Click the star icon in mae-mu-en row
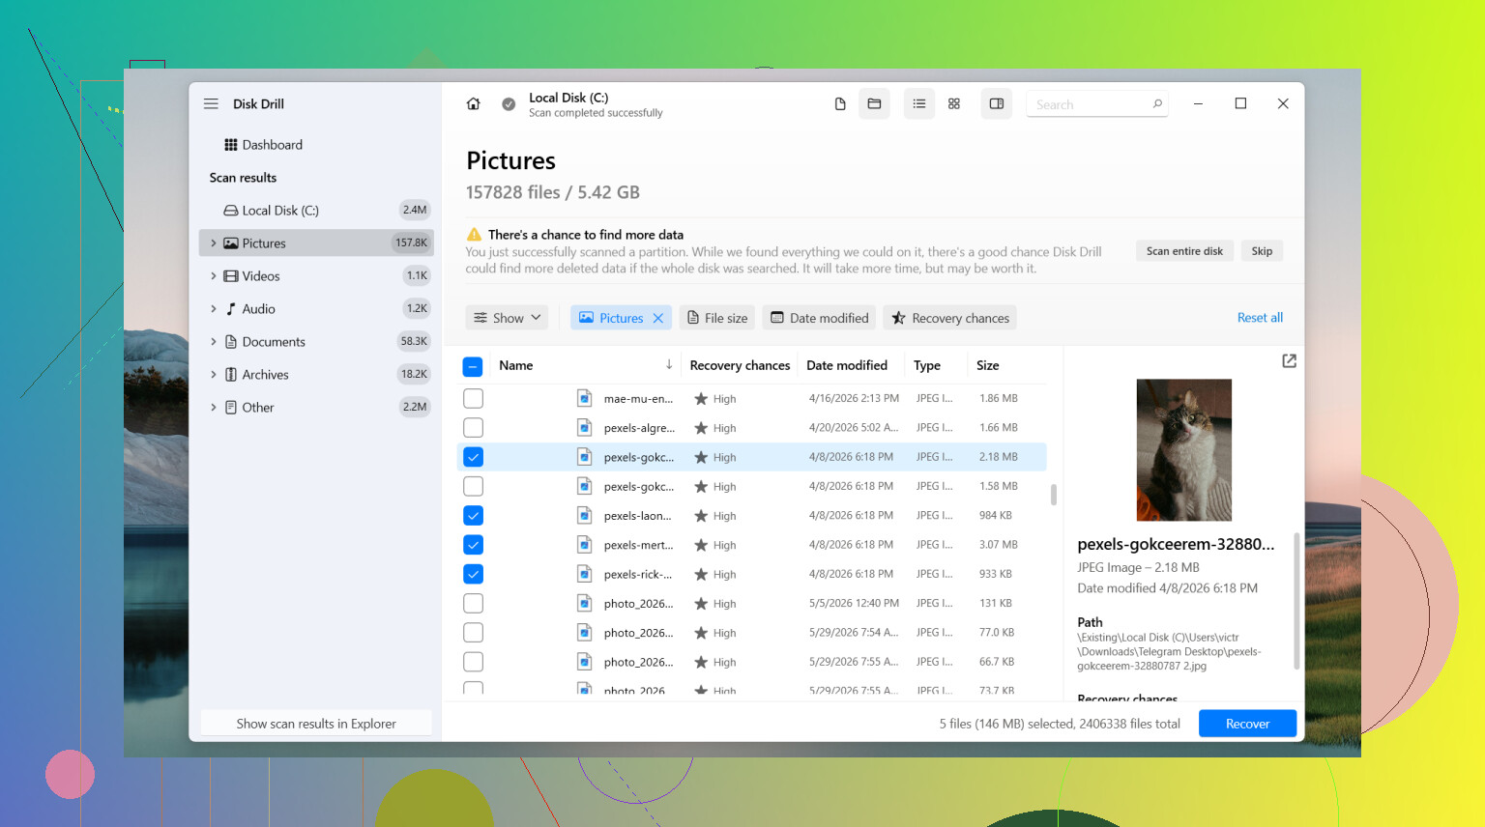1485x827 pixels. click(701, 398)
